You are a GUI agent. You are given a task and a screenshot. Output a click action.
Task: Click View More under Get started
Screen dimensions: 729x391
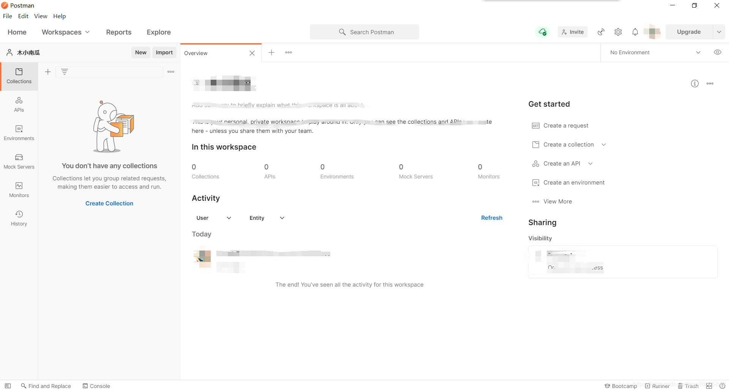point(552,202)
